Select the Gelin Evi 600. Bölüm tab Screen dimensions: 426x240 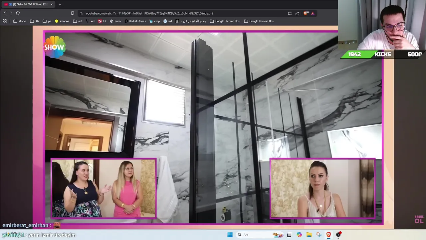click(29, 4)
